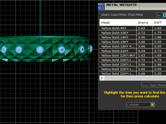Toggle the cyan GV switch

pos(164,15)
